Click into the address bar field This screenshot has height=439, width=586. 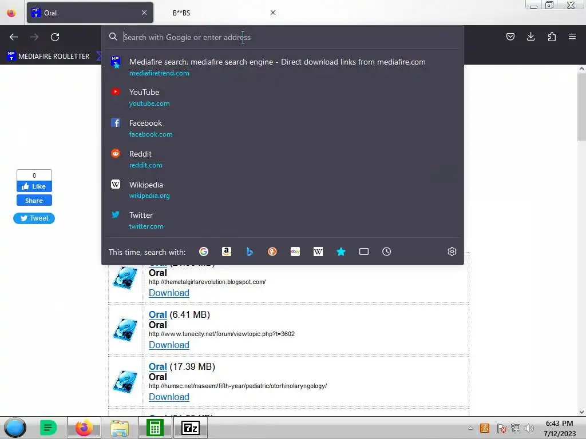click(x=283, y=37)
